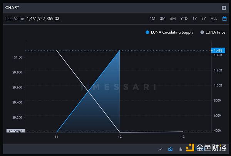Switch to line chart type
This screenshot has width=231, height=156.
tap(160, 149)
